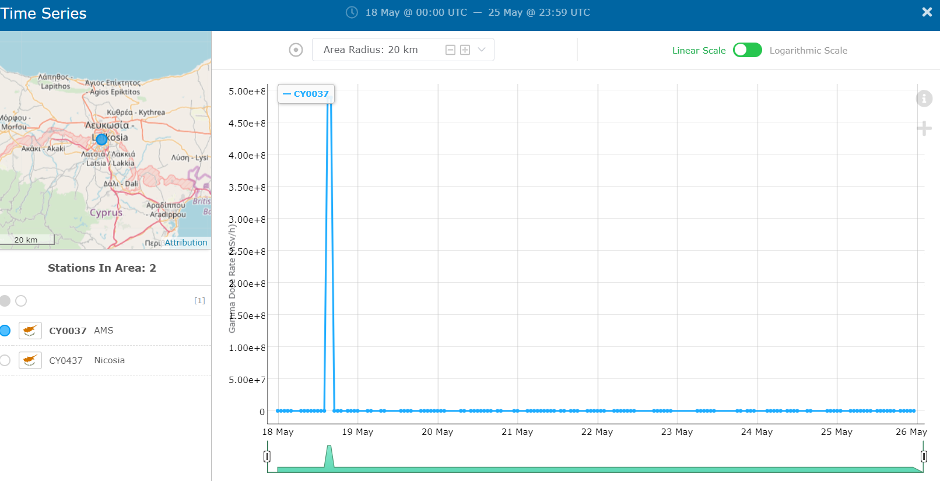
Task: Enable station CY0437 Nicosia circle
Action: (5, 360)
